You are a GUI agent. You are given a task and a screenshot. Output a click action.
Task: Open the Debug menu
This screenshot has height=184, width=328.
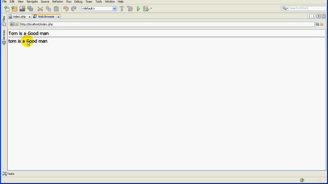click(78, 2)
